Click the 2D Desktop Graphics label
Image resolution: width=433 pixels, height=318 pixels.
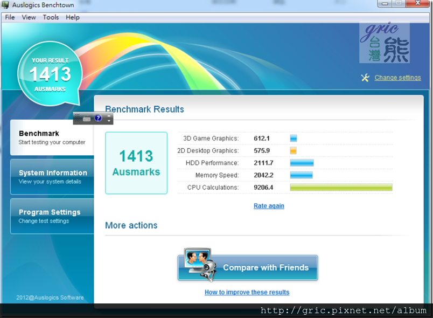tap(208, 150)
